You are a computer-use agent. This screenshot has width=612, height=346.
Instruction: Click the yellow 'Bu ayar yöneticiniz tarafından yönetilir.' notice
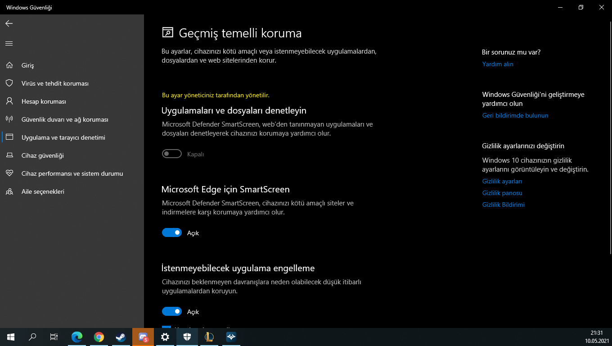coord(216,95)
